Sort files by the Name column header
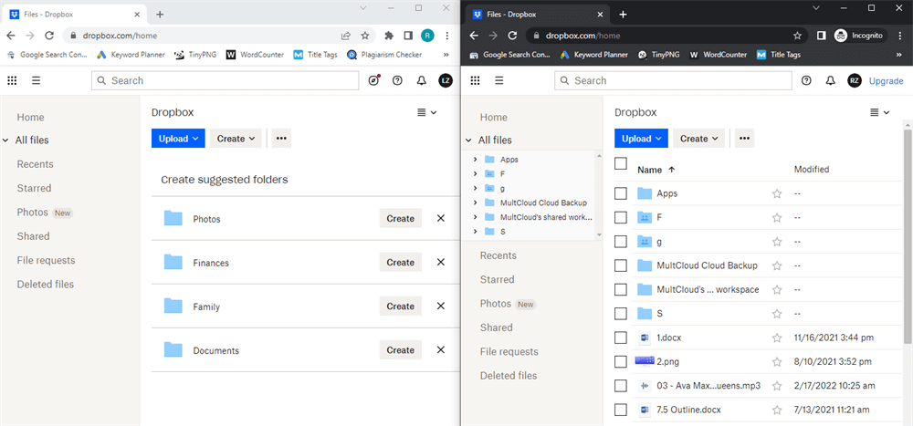 [x=650, y=170]
